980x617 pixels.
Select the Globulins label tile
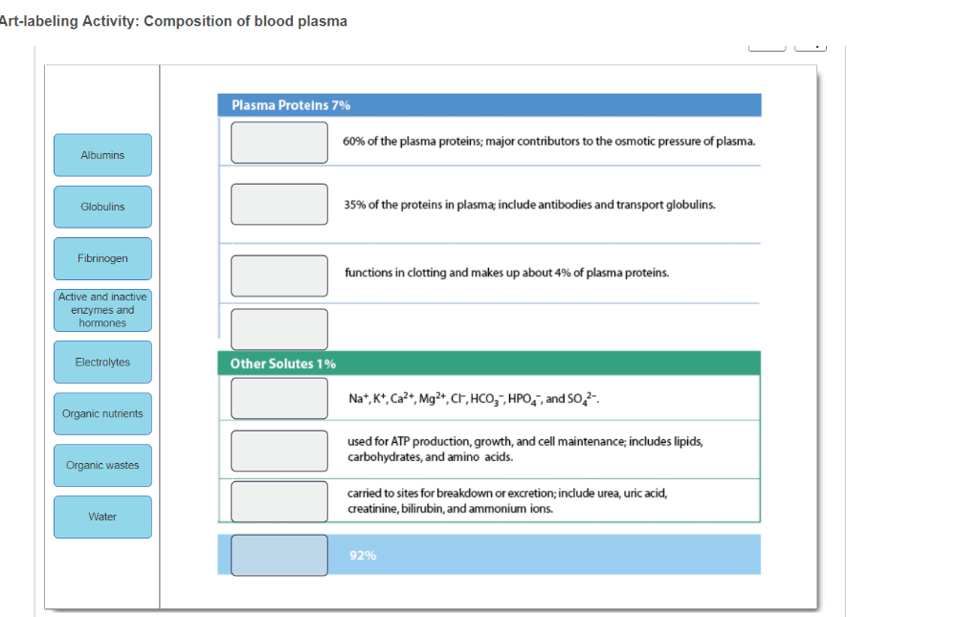click(x=102, y=207)
